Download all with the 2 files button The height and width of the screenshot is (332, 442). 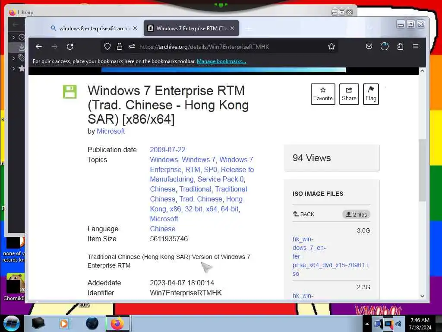[x=356, y=214]
